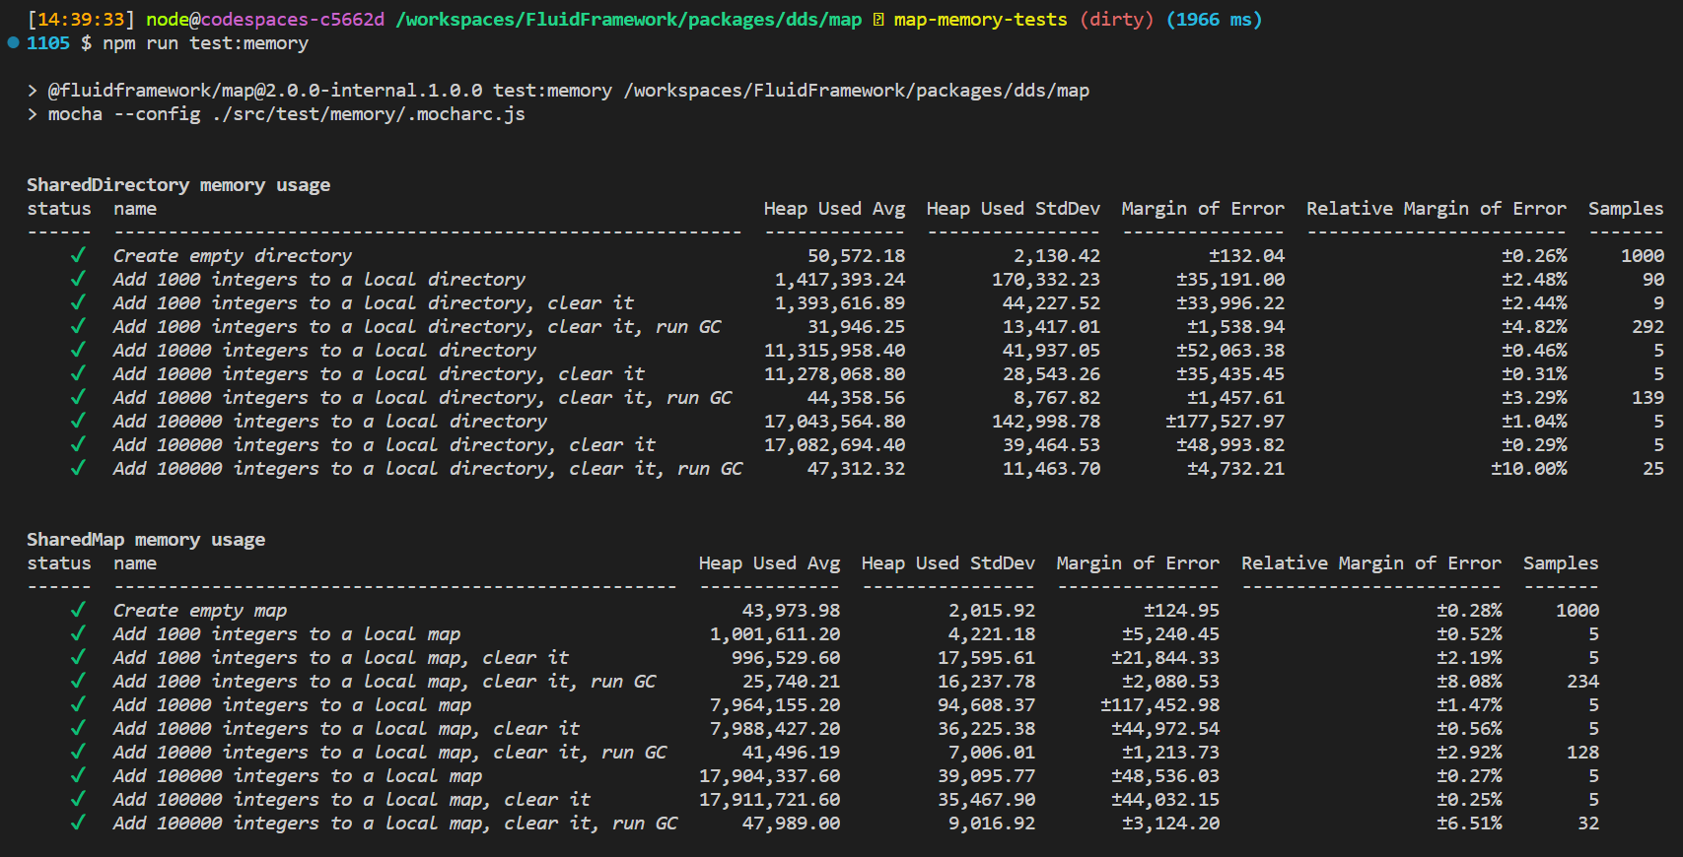The width and height of the screenshot is (1683, 857).
Task: Click checkmark for Create empty map
Action: (77, 610)
